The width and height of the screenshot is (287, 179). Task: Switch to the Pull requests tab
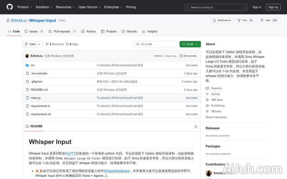(x=62, y=31)
